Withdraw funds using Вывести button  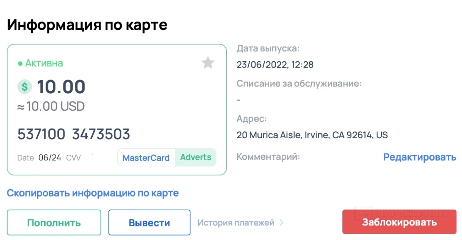[149, 223]
